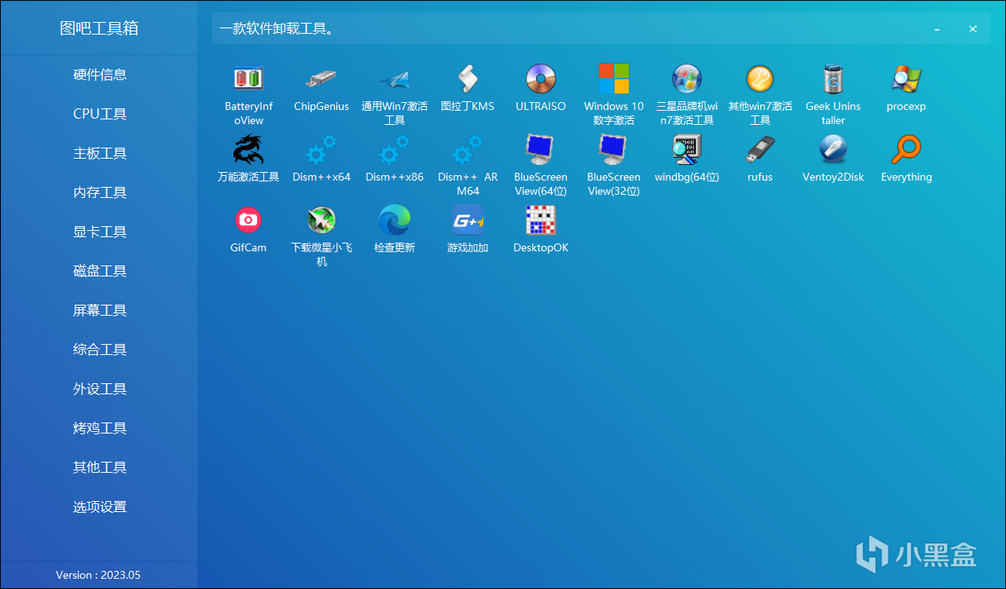Click 检查更新 Edge icon
Image resolution: width=1006 pixels, height=589 pixels.
click(395, 220)
